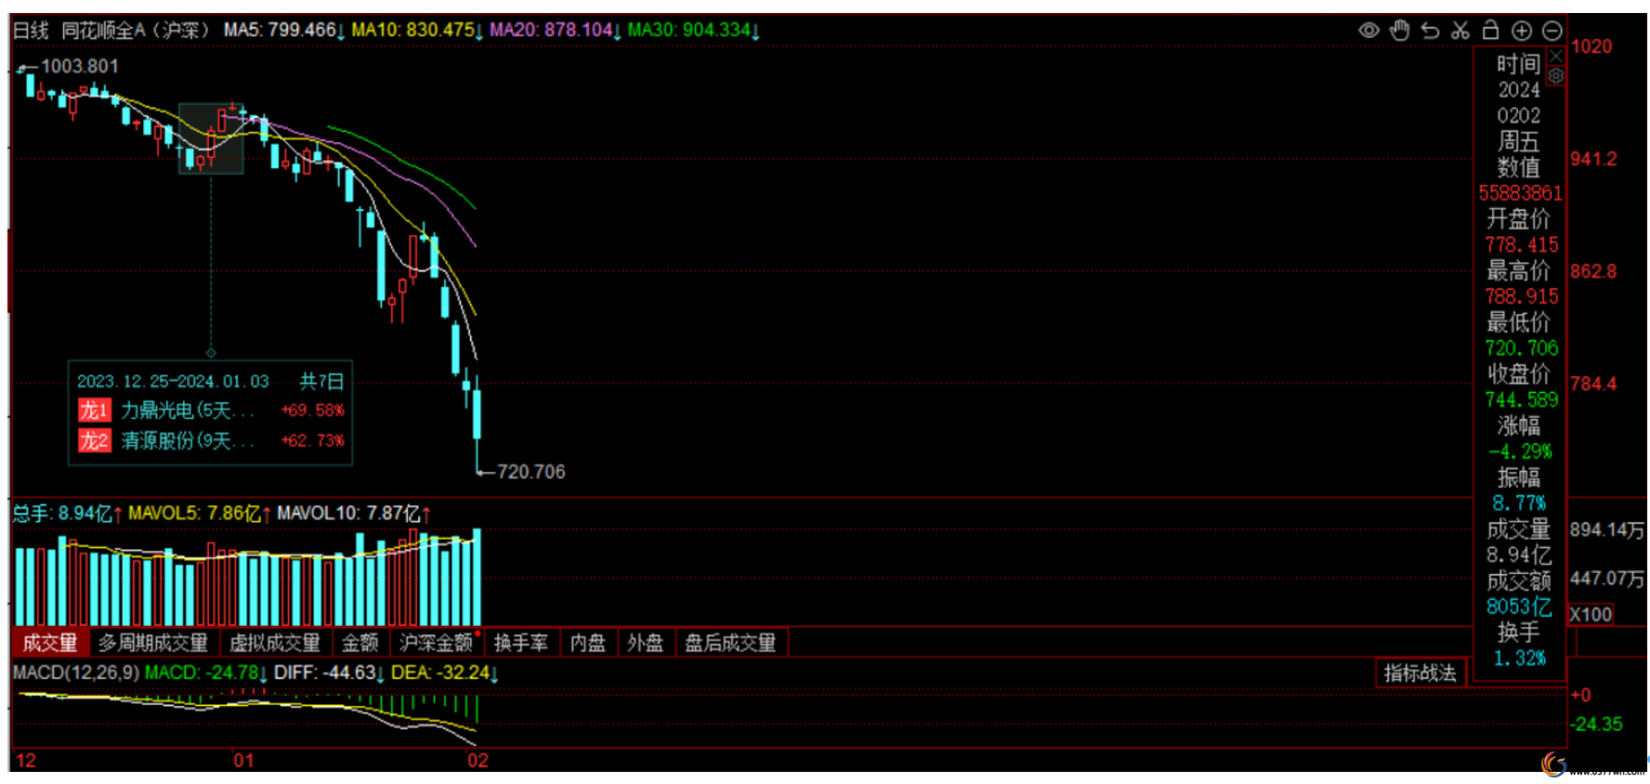Click 最低价 720.706 value in panel
Viewport: 1650px width, 784px height.
pos(1521,348)
